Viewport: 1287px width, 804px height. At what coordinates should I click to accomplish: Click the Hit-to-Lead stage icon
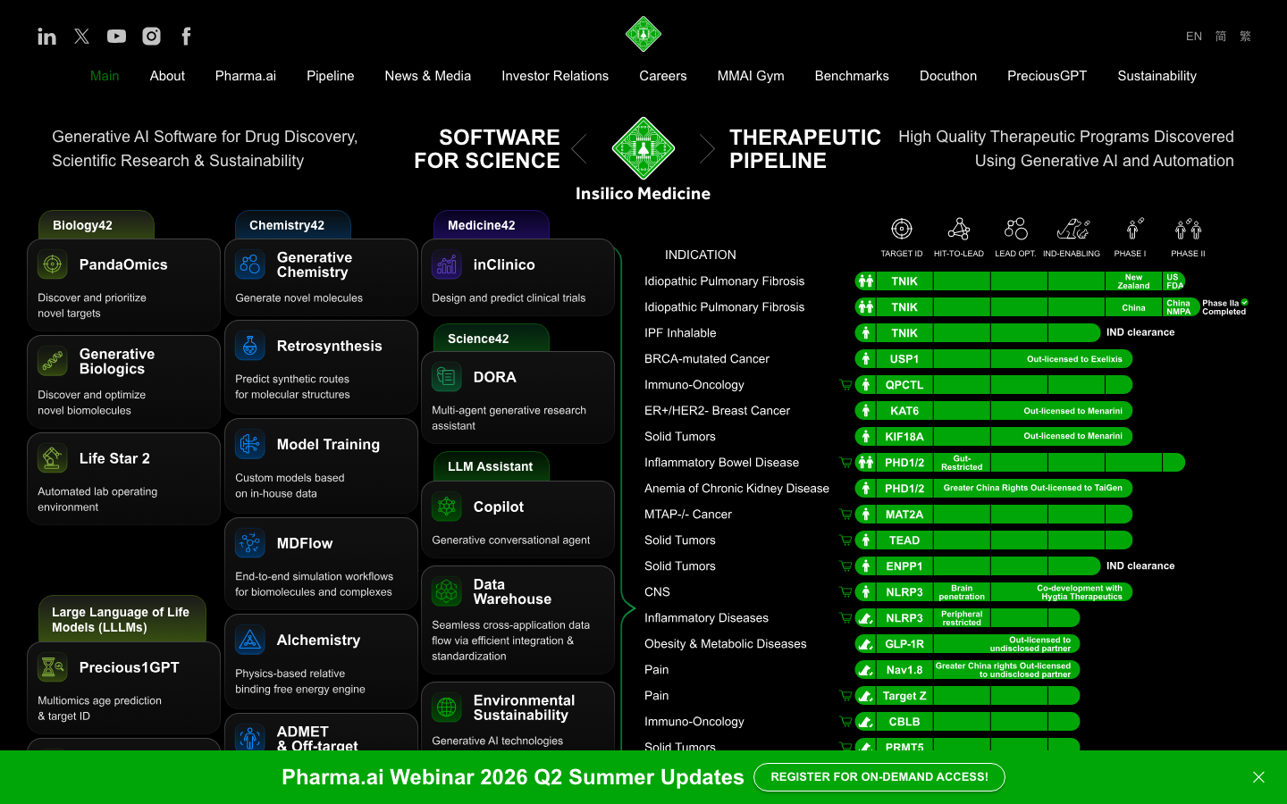point(959,229)
